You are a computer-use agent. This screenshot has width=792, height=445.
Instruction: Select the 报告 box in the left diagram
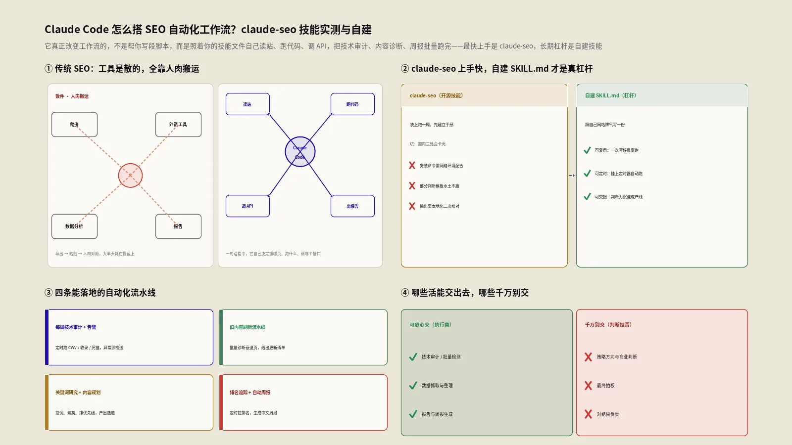(x=178, y=226)
